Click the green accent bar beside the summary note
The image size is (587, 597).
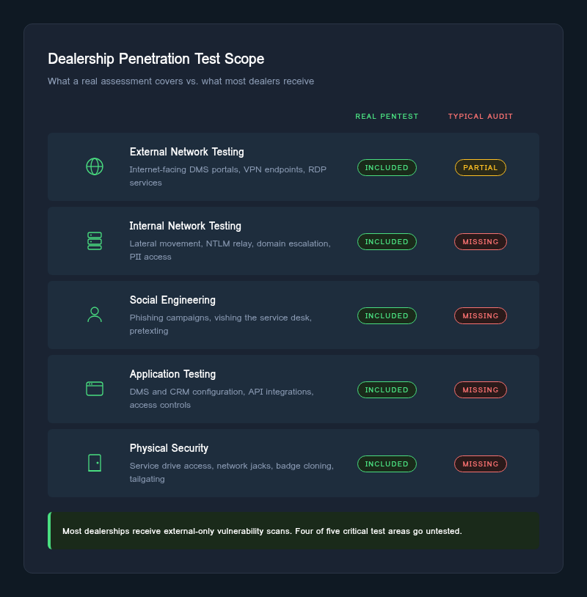(x=49, y=530)
